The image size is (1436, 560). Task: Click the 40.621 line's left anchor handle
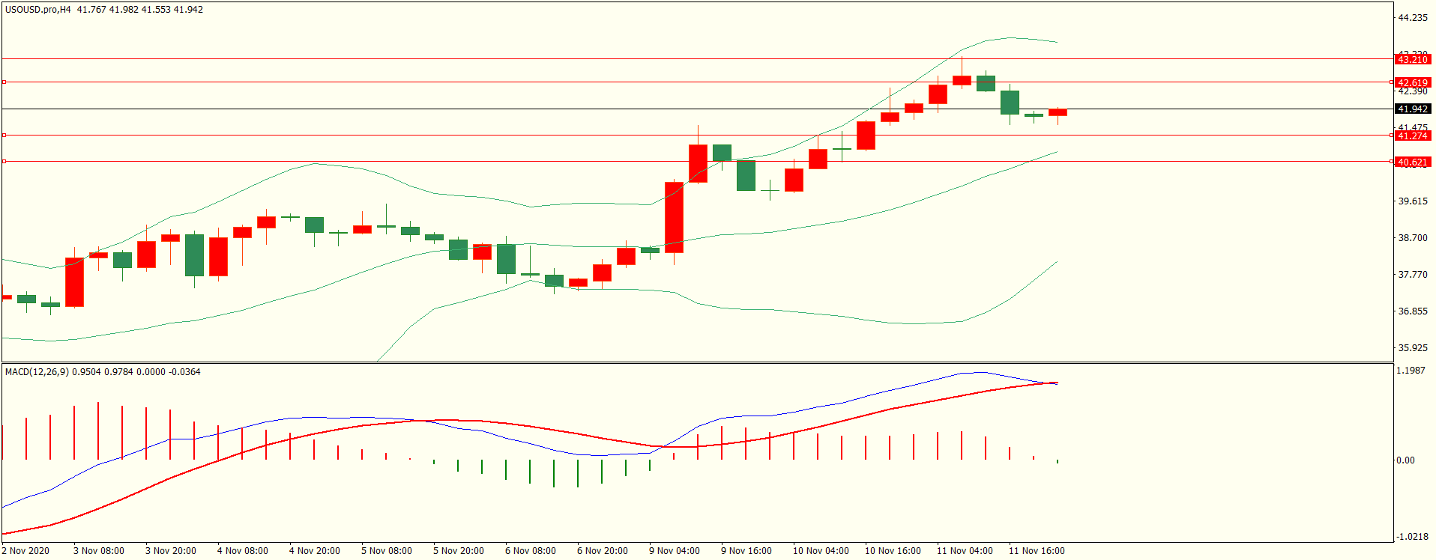click(4, 162)
